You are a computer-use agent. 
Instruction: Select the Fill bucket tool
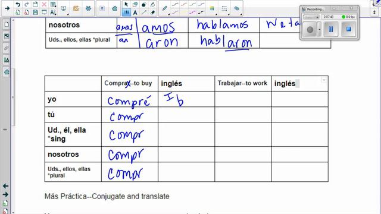click(152, 4)
